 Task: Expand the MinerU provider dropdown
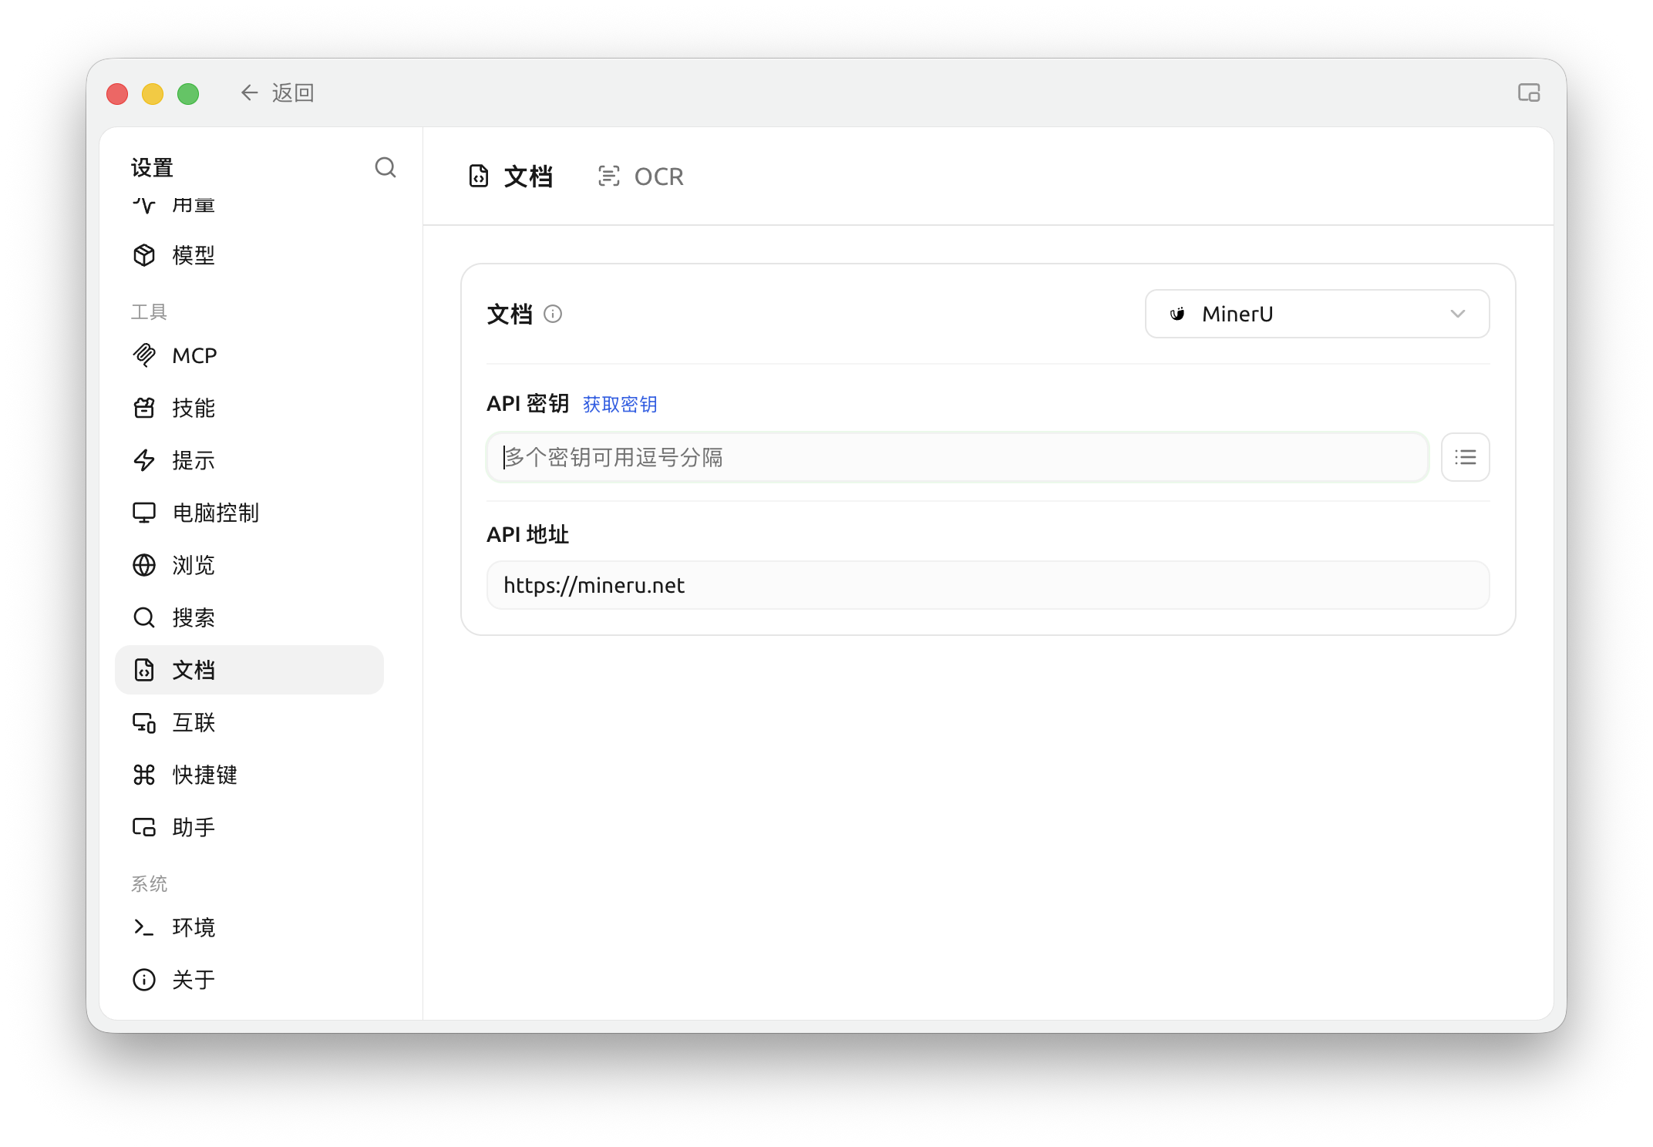click(x=1317, y=314)
